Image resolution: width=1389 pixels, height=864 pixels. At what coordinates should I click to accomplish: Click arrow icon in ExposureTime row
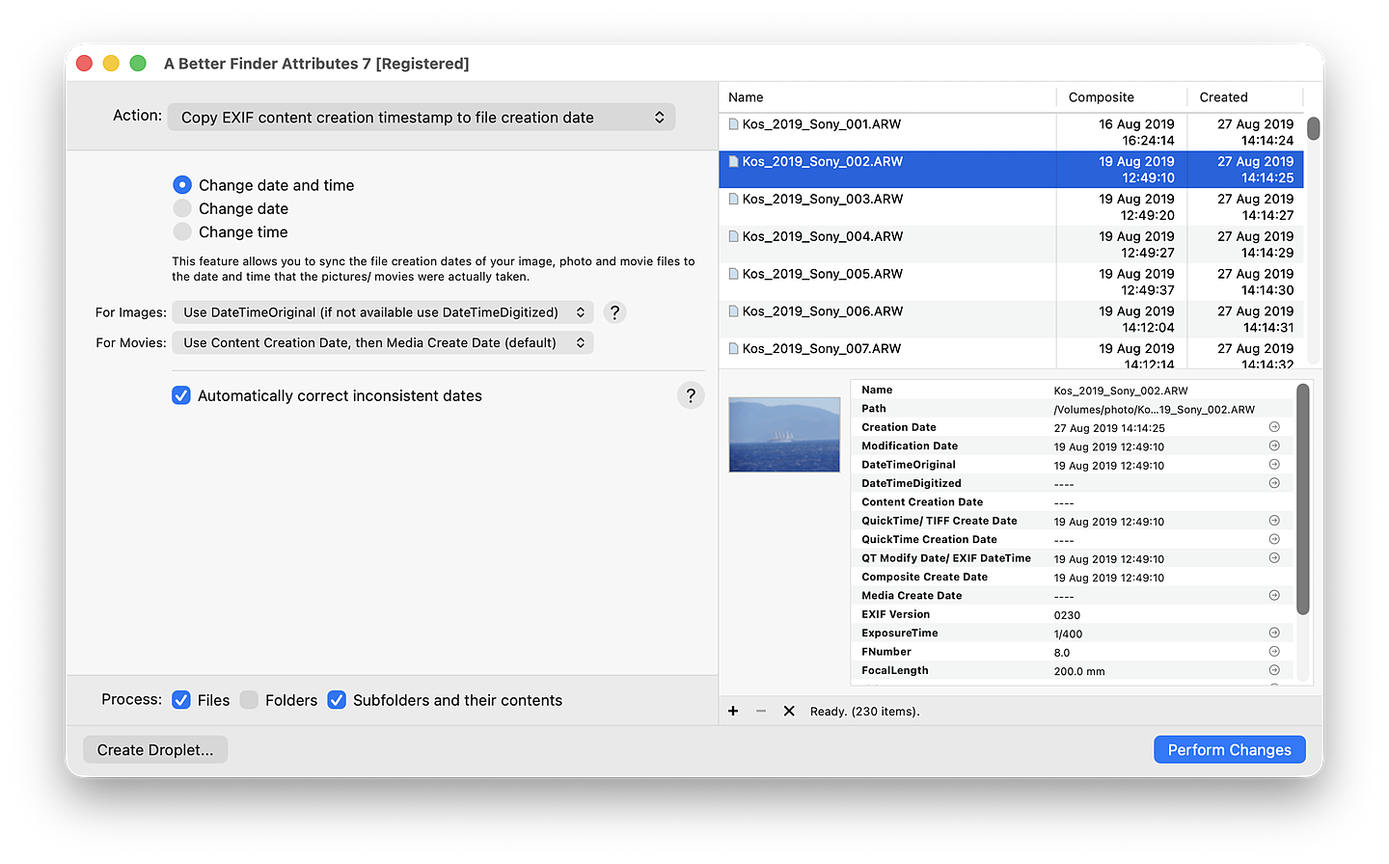(x=1274, y=633)
